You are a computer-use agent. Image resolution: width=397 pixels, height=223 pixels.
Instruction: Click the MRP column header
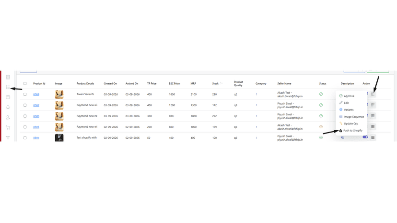tap(193, 83)
